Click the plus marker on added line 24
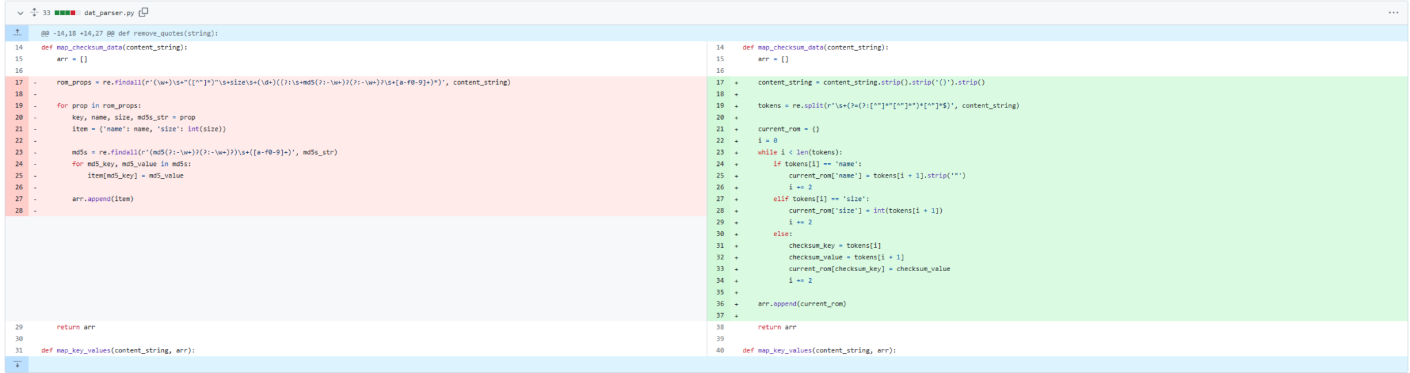The image size is (1410, 373). pos(736,164)
